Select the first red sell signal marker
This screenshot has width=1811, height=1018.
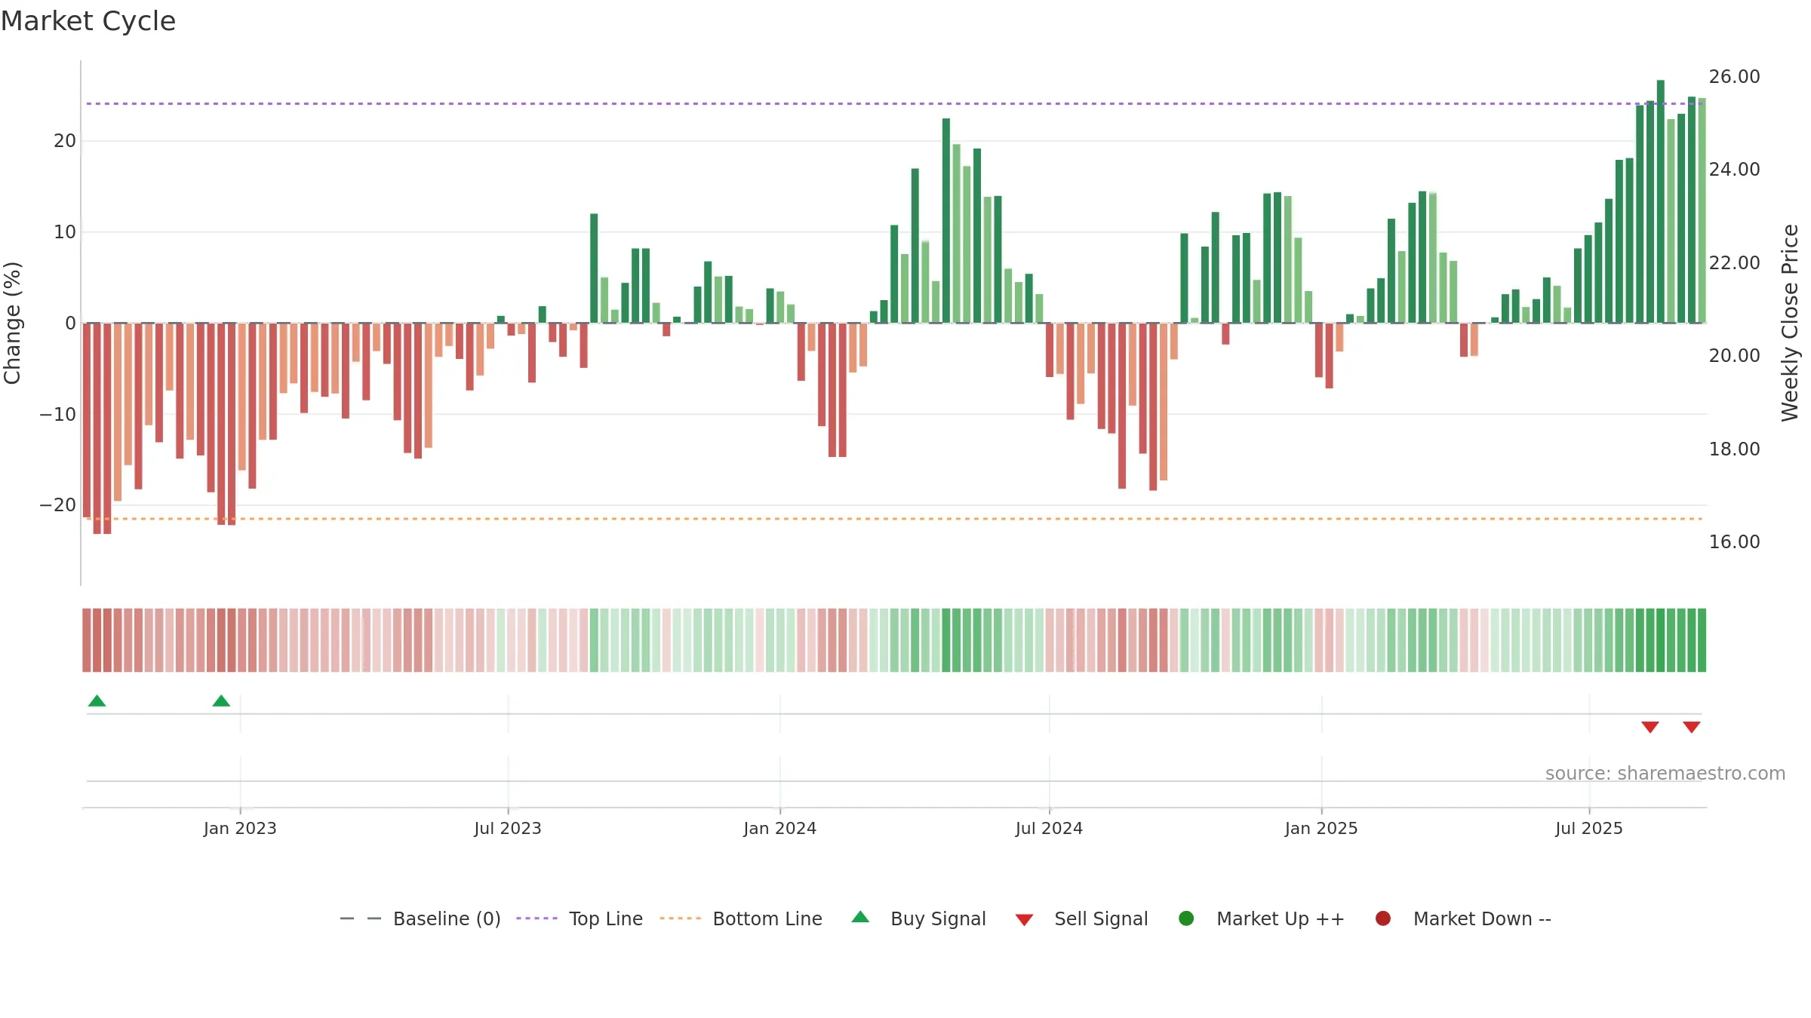[x=1650, y=727]
